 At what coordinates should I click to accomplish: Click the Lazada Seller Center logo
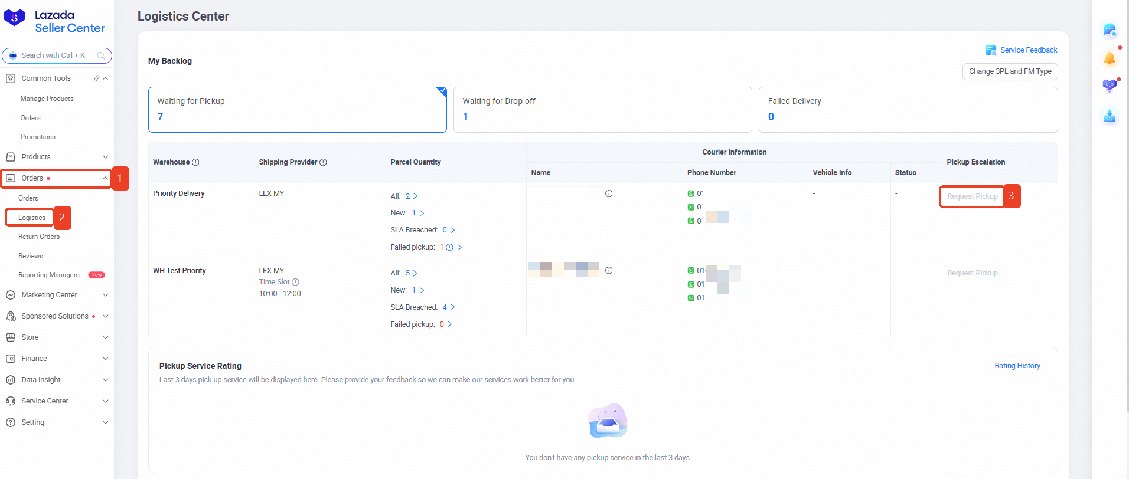(x=55, y=21)
